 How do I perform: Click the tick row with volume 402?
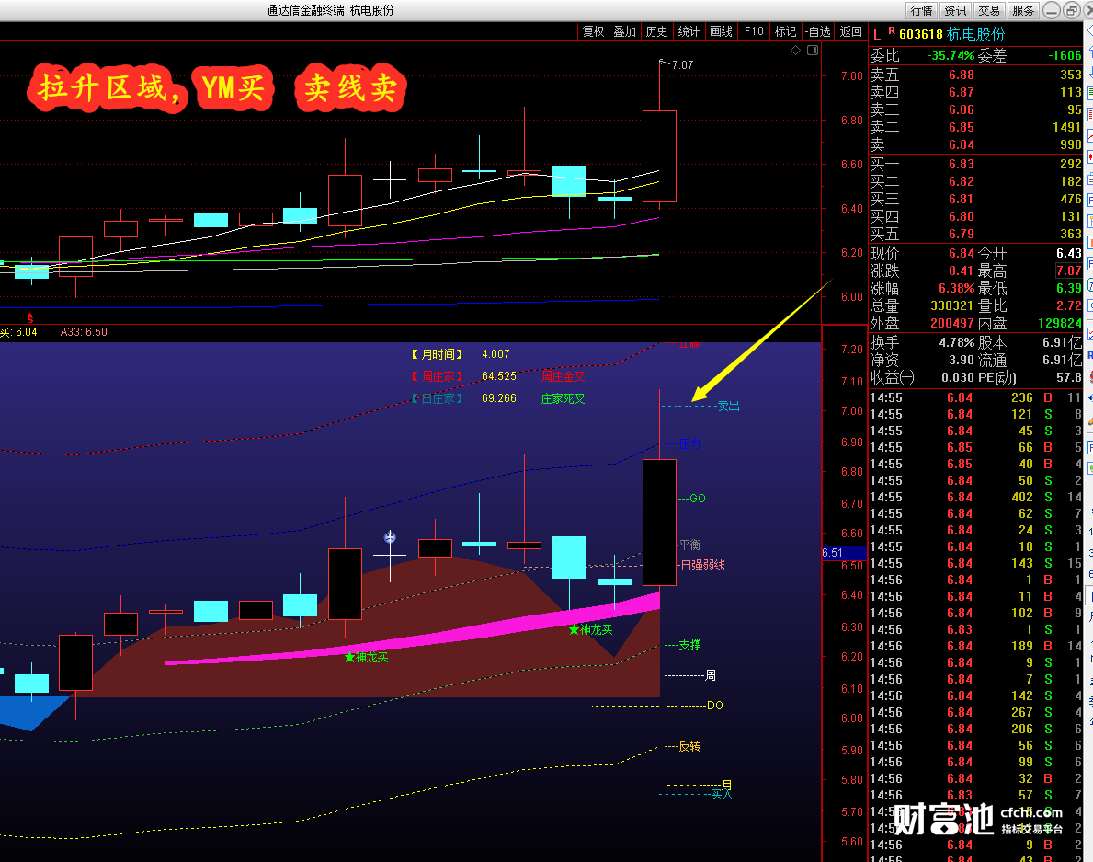[x=975, y=498]
